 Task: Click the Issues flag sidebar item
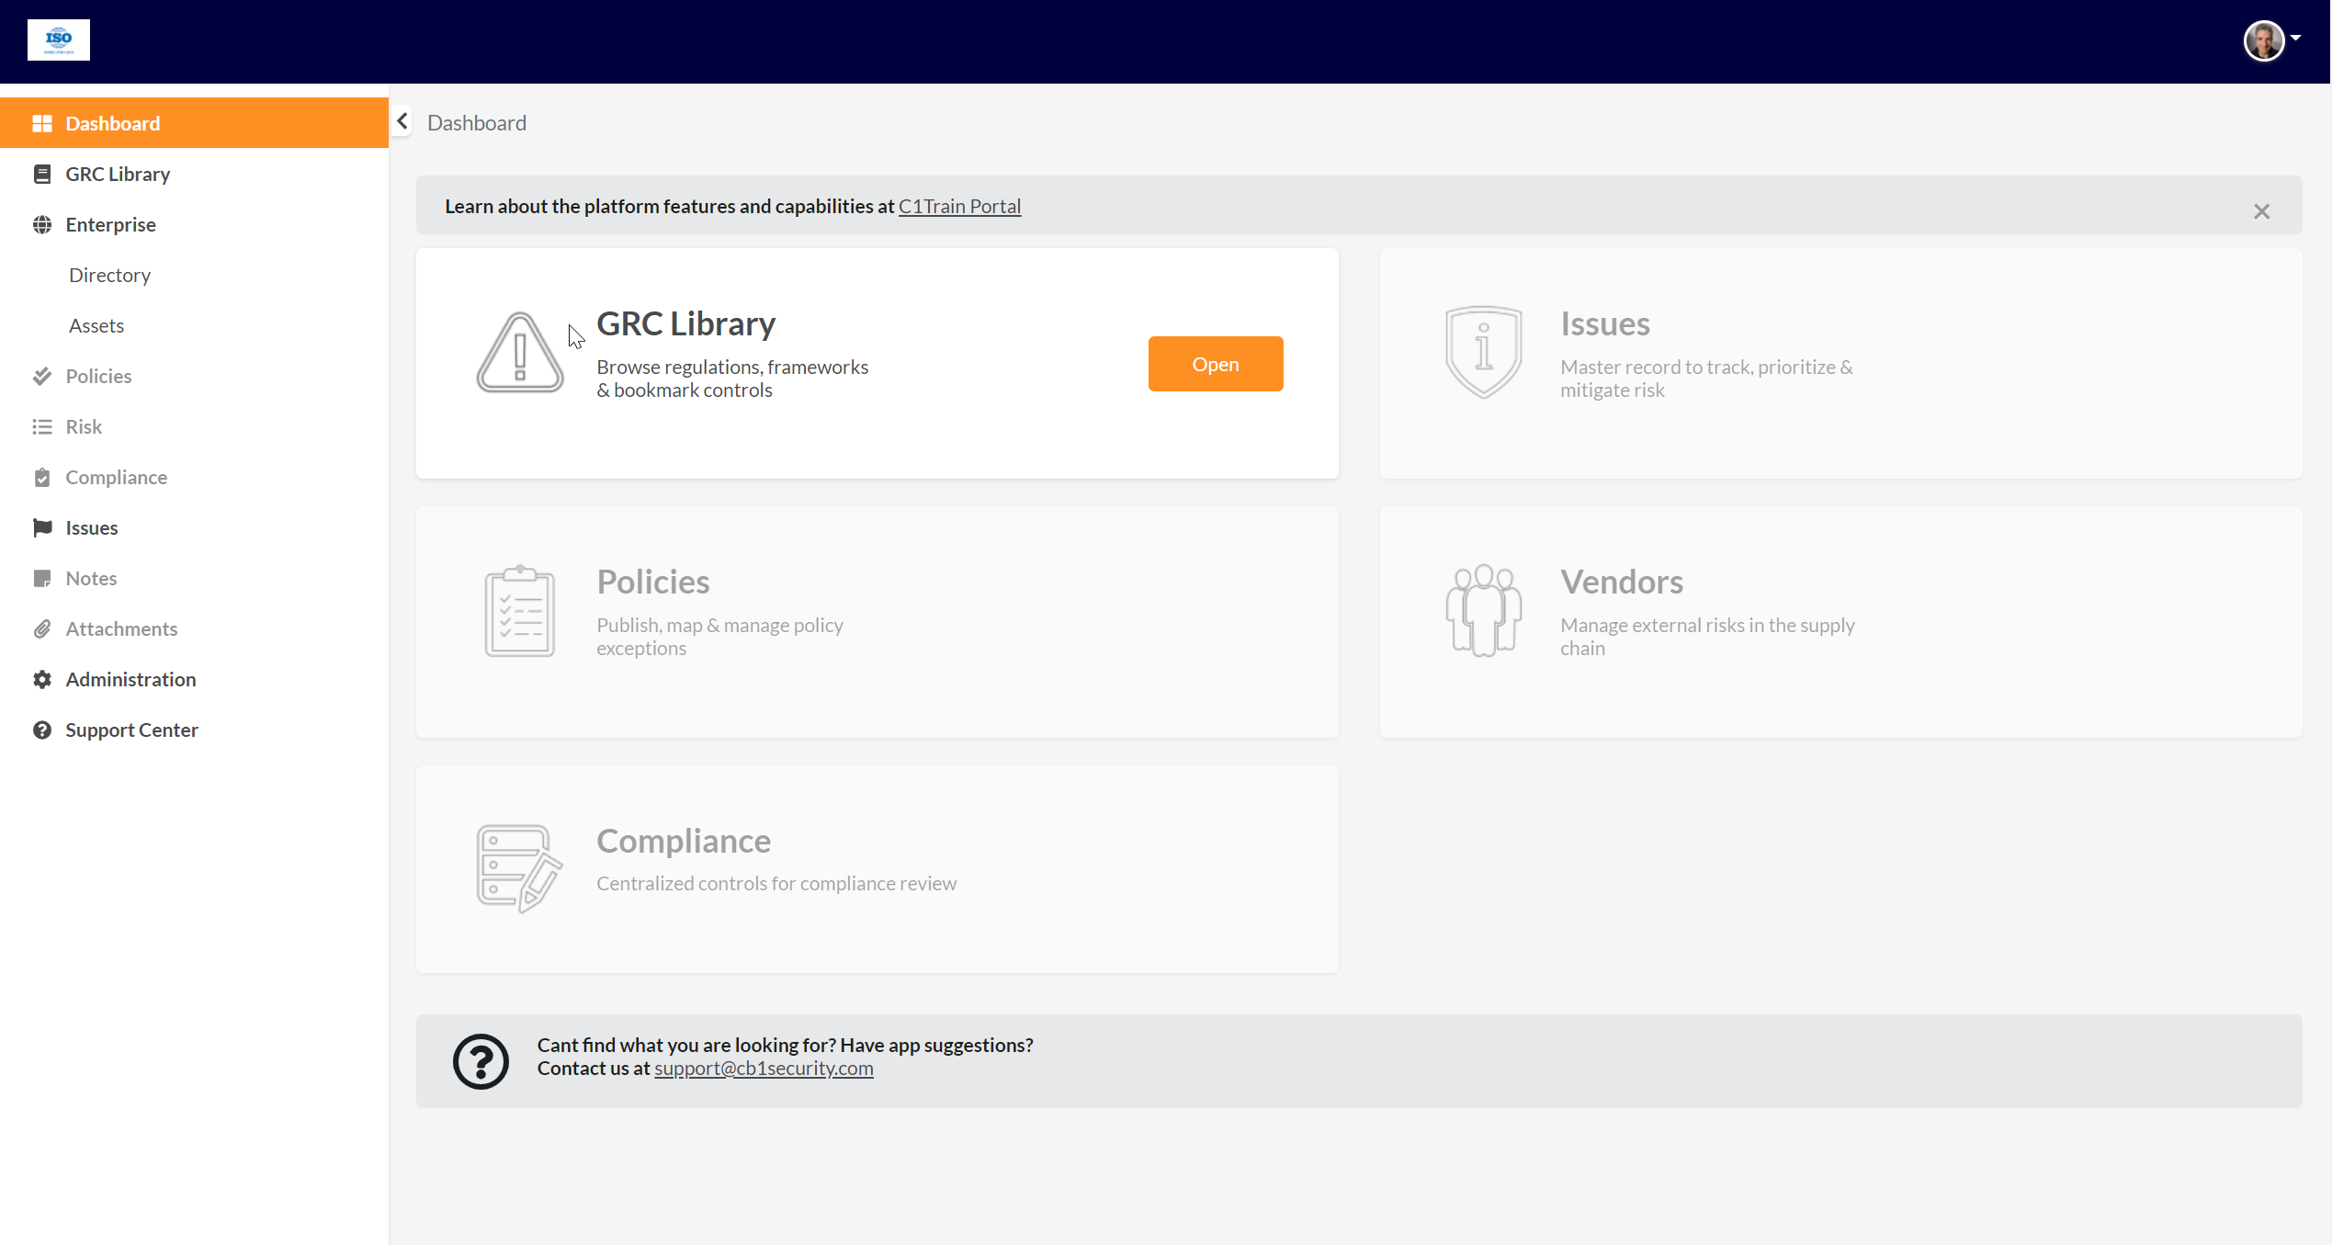[x=91, y=527]
